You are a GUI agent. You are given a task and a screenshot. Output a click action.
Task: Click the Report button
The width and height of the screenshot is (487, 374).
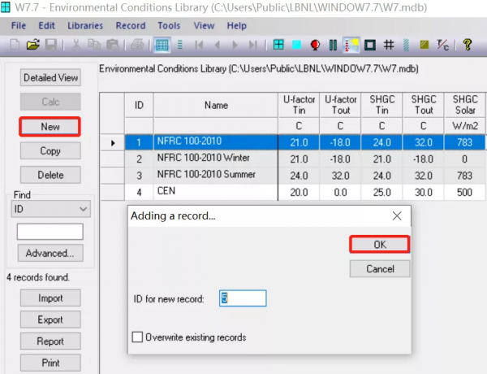point(50,341)
